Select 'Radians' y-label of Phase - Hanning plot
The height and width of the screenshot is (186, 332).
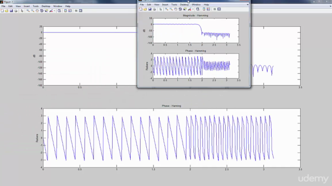(x=37, y=138)
